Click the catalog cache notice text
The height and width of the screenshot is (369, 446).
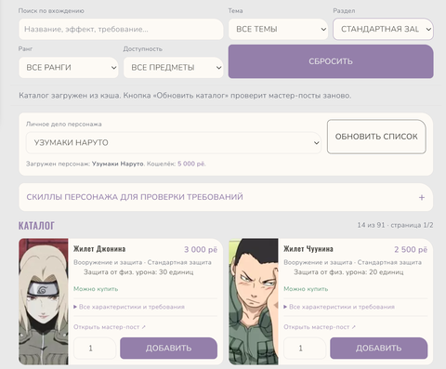click(185, 96)
